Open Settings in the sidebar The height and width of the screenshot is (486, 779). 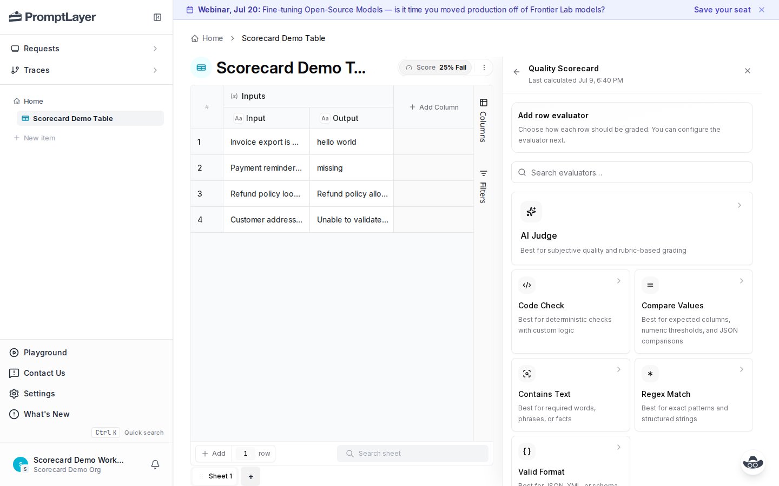point(39,394)
